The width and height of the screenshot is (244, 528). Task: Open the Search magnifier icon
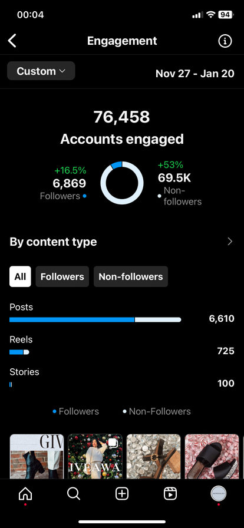[x=74, y=494]
